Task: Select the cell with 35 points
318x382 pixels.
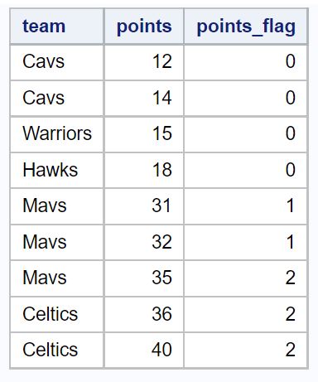Action: pos(144,278)
